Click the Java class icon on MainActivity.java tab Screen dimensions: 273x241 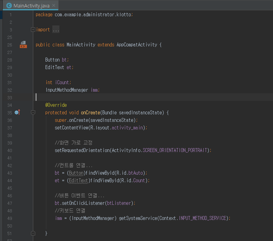[x=9, y=6]
